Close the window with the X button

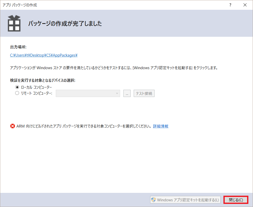(x=245, y=5)
